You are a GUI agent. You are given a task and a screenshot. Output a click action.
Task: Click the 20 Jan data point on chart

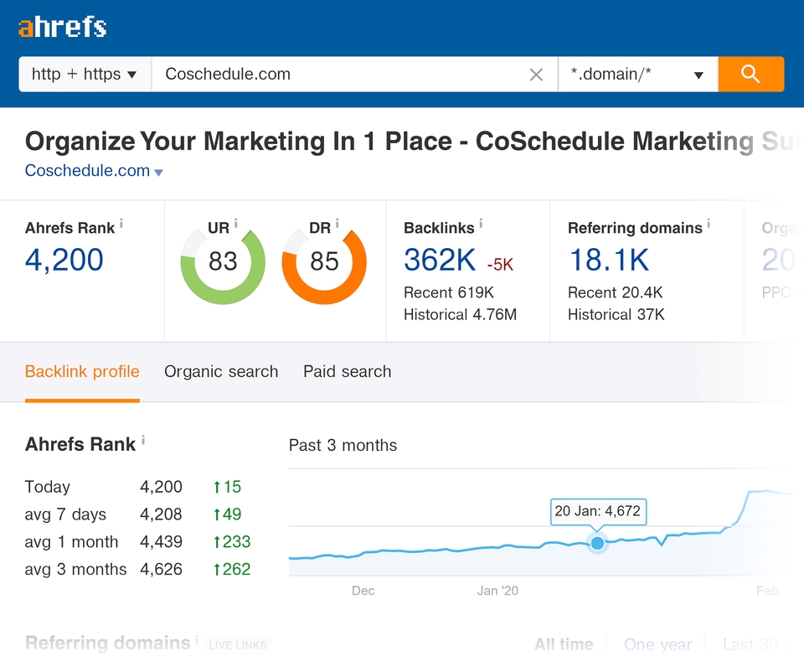597,543
